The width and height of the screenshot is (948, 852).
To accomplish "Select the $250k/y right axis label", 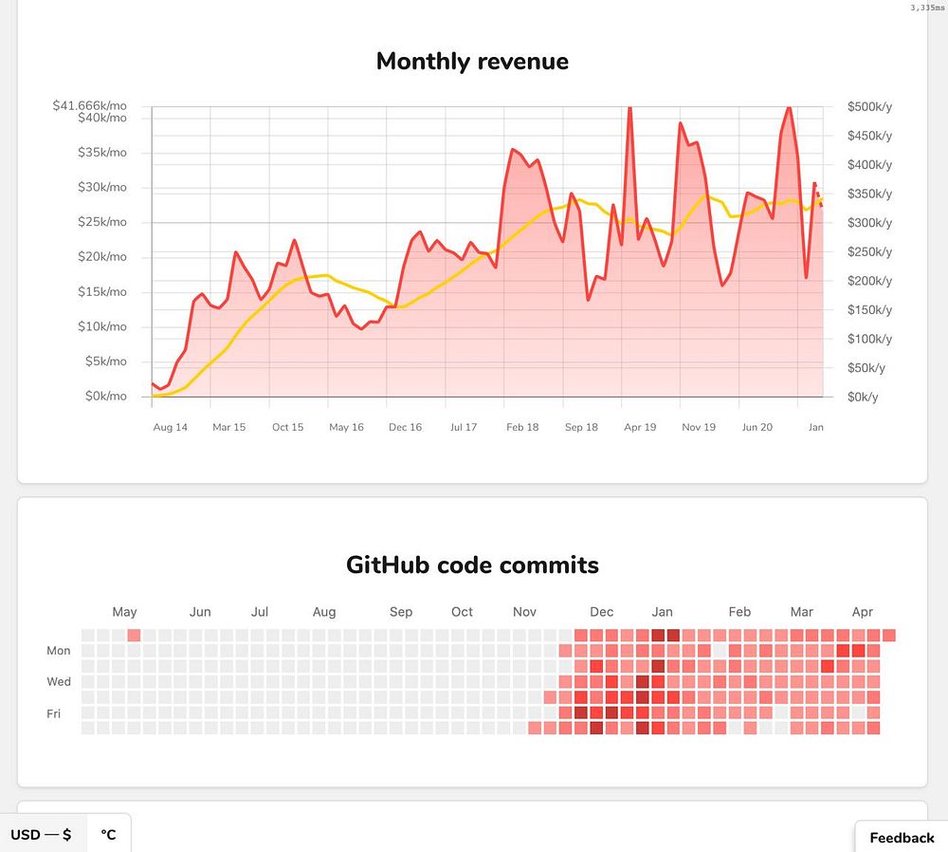I will coord(869,251).
